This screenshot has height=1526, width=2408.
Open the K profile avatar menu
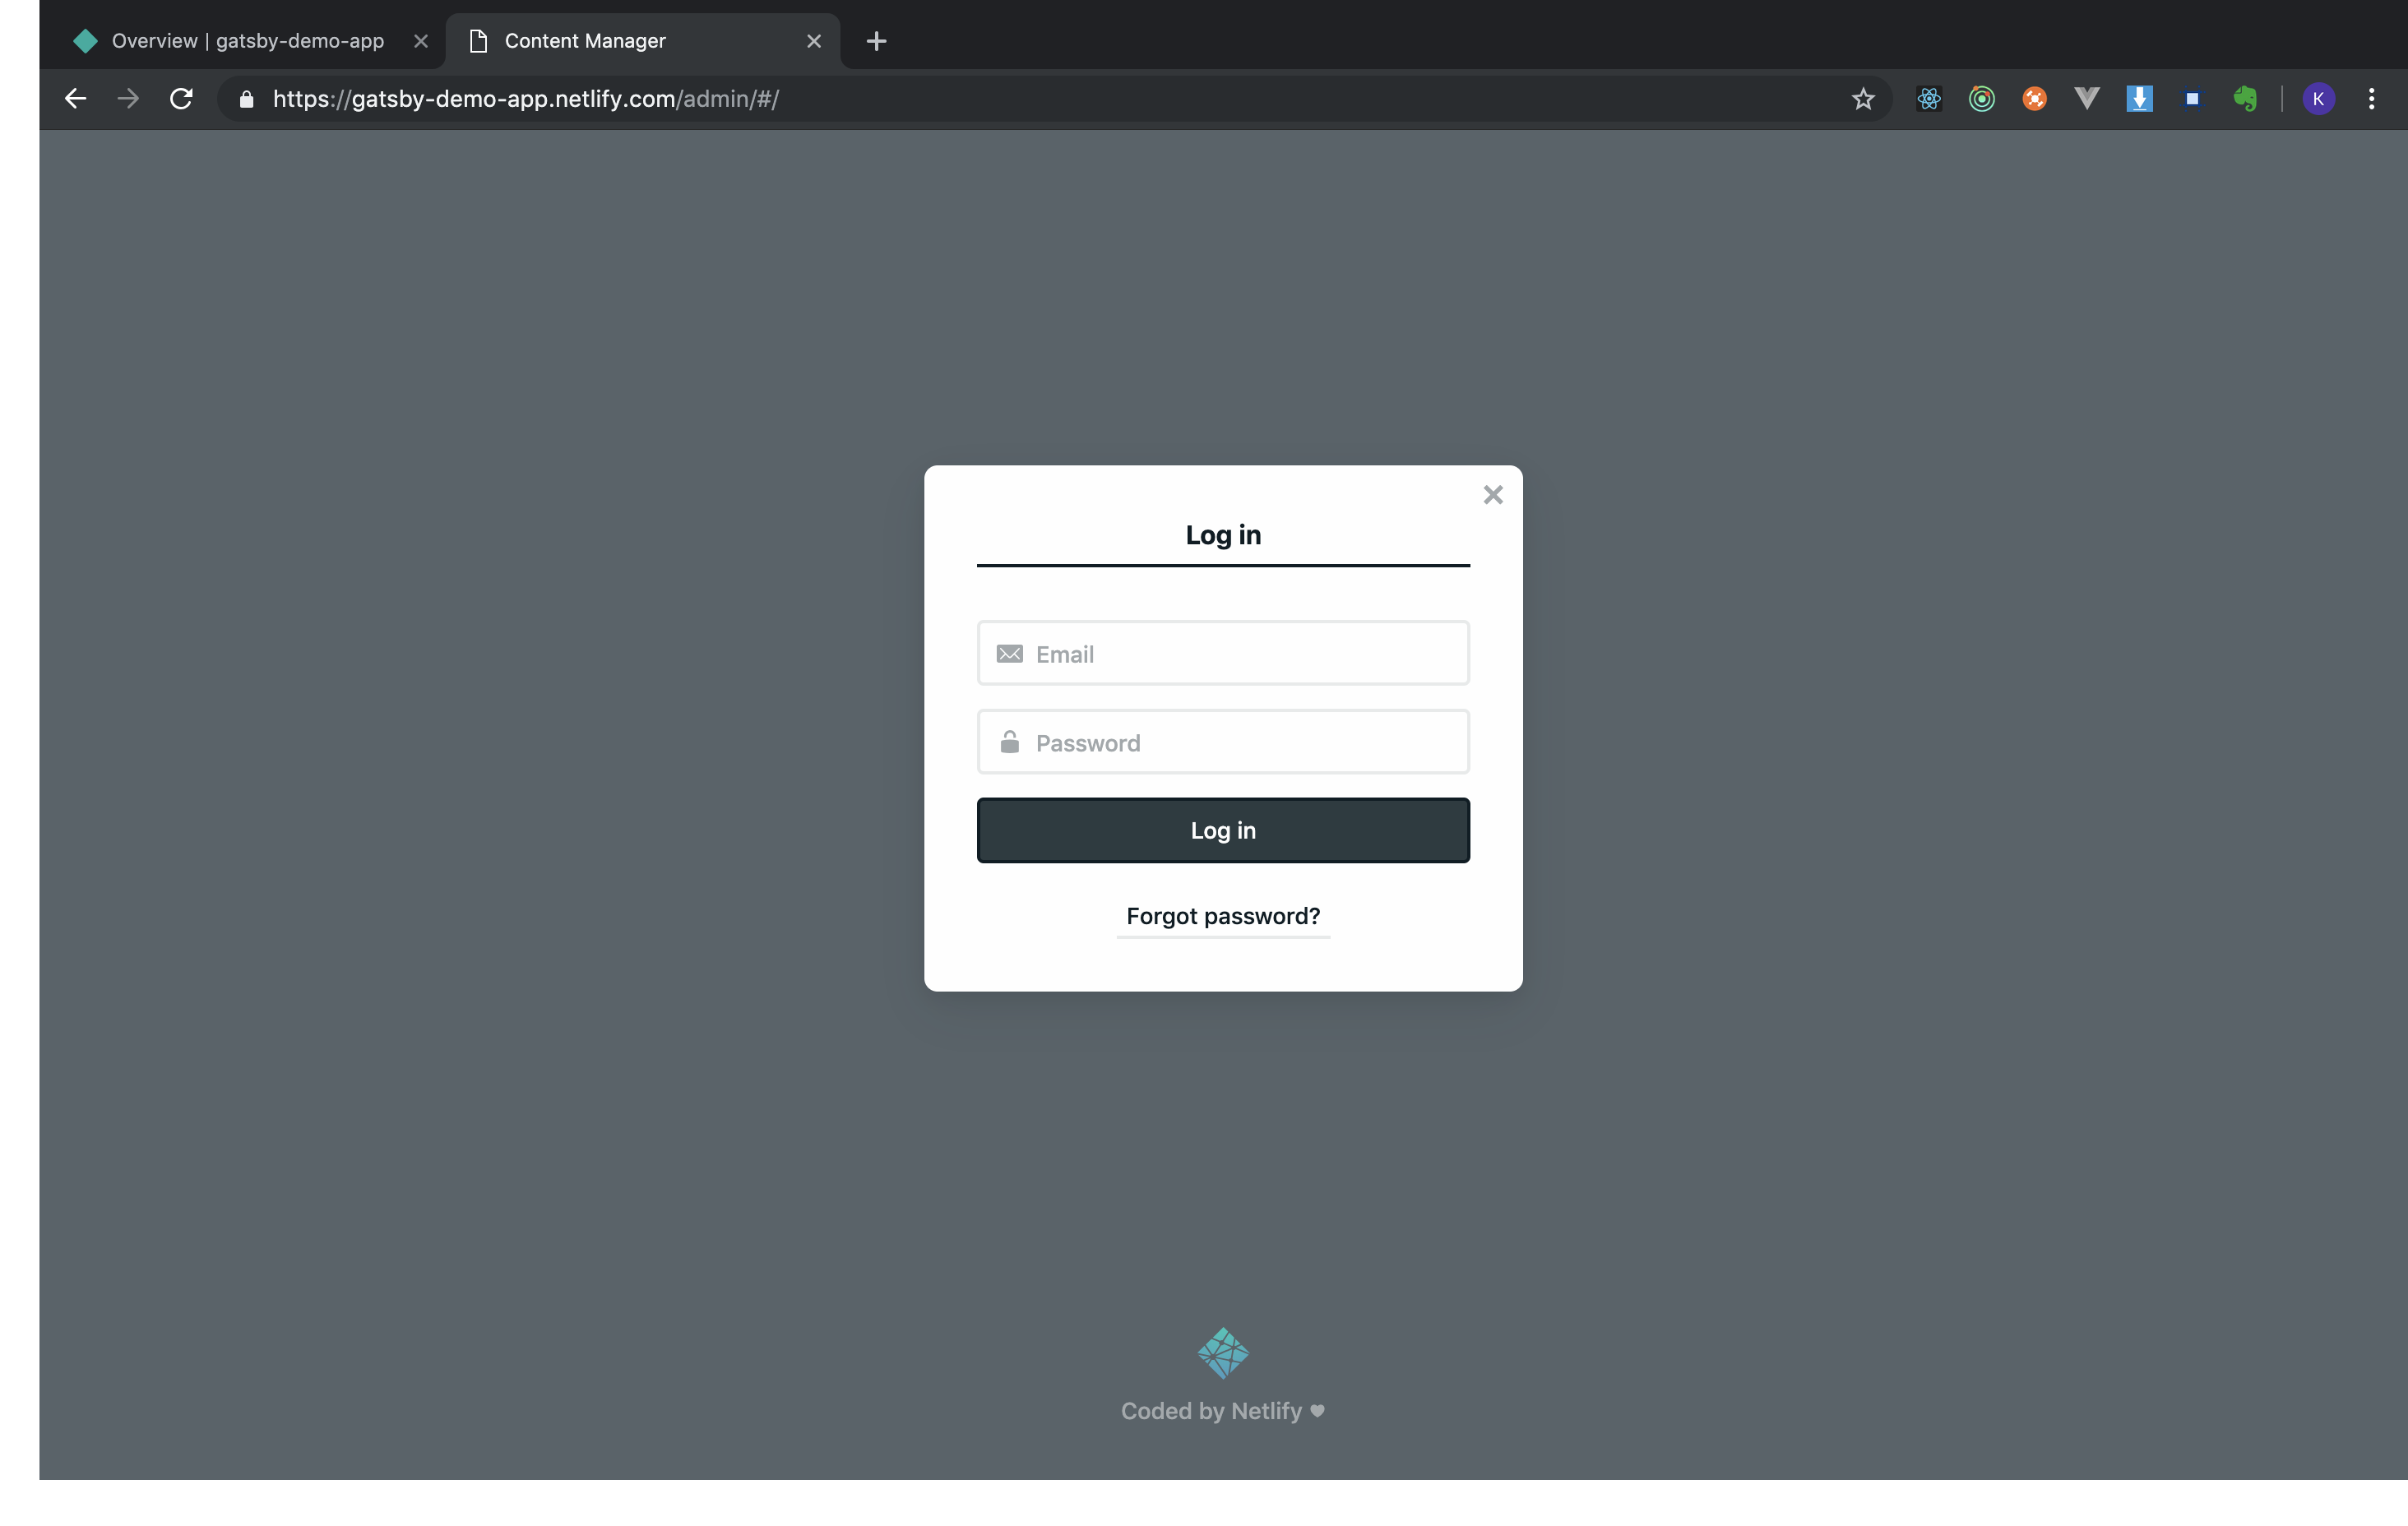pos(2318,99)
